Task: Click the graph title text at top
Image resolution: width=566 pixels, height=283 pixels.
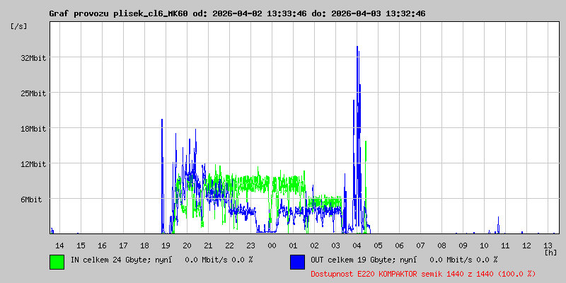Action: [x=237, y=13]
